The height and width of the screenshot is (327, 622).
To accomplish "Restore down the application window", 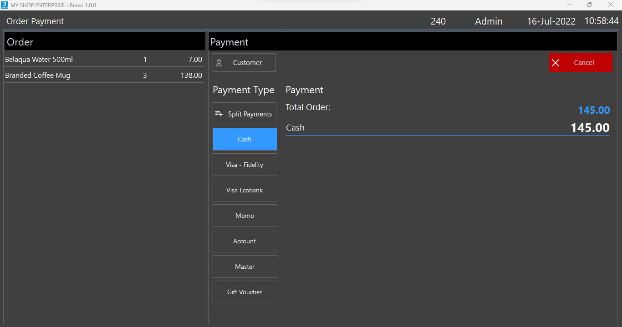I will pos(589,5).
